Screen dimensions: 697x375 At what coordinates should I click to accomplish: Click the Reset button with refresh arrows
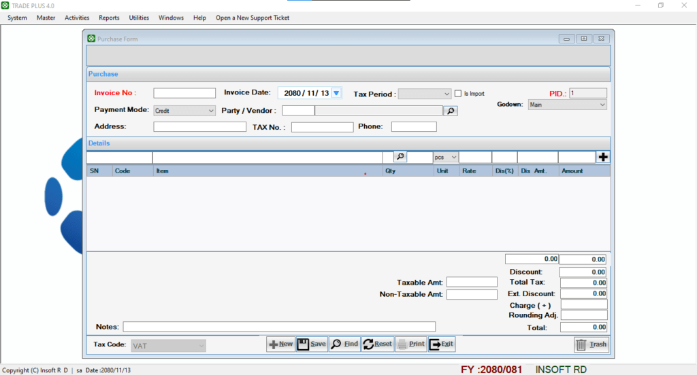[x=377, y=344]
